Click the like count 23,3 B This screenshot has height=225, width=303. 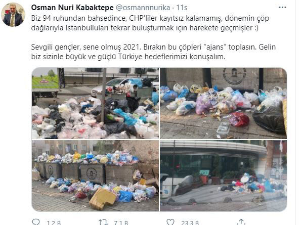click(190, 222)
